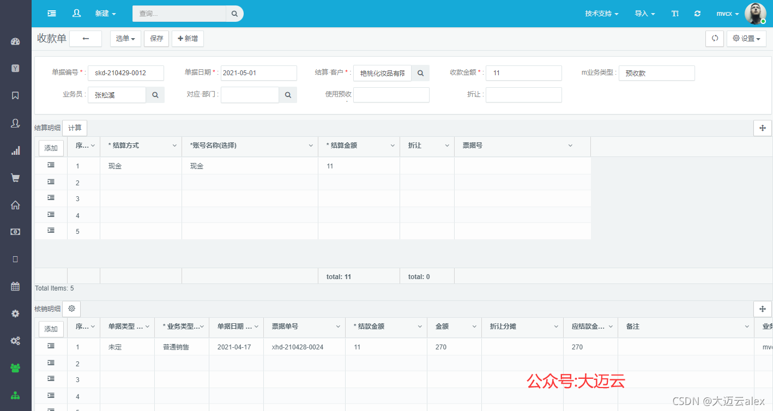Open the dashboard gauge icon in sidebar
Image resolution: width=773 pixels, height=411 pixels.
pyautogui.click(x=15, y=41)
